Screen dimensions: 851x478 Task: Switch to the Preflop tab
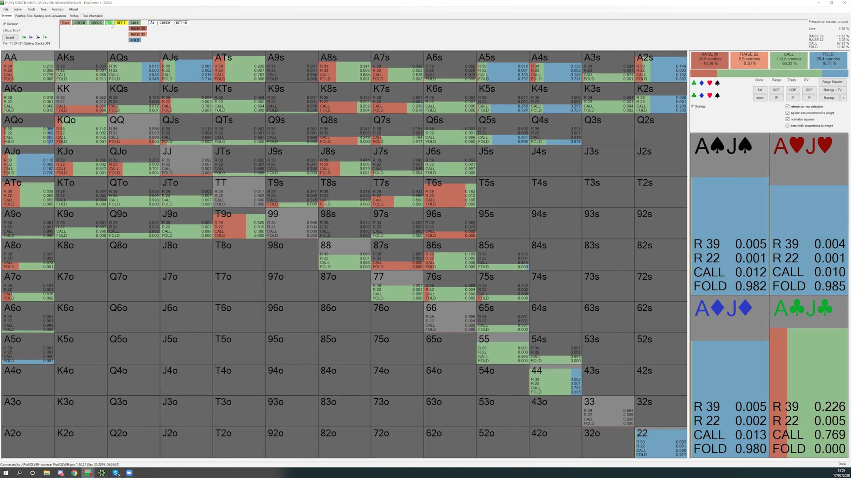click(x=74, y=16)
